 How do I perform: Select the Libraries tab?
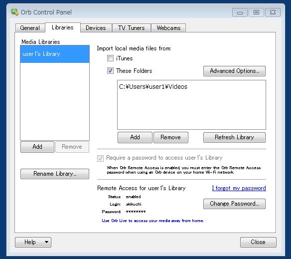(x=63, y=27)
